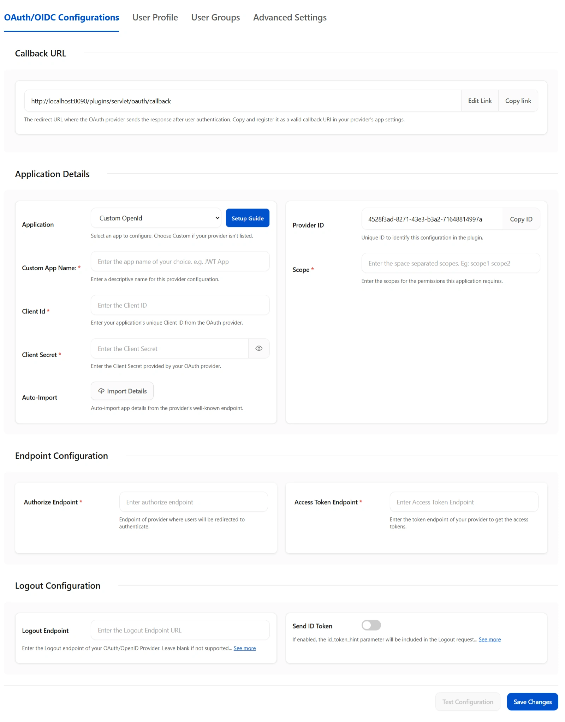Focus the Scope input field
This screenshot has width=565, height=722.
(451, 263)
